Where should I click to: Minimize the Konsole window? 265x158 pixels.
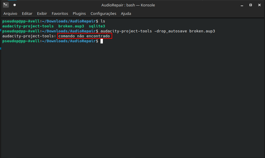coord(242,5)
